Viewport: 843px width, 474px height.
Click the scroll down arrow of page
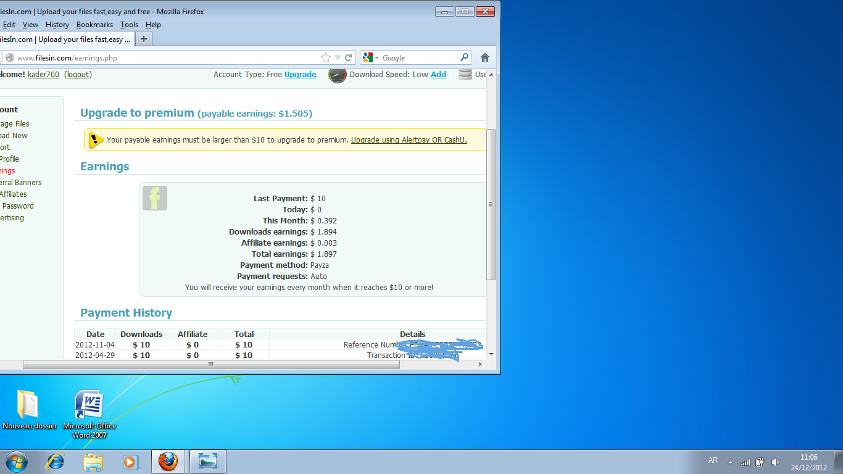[x=491, y=354]
